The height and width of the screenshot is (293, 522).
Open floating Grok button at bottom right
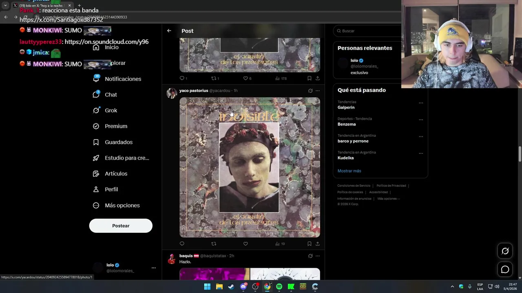pos(505,251)
